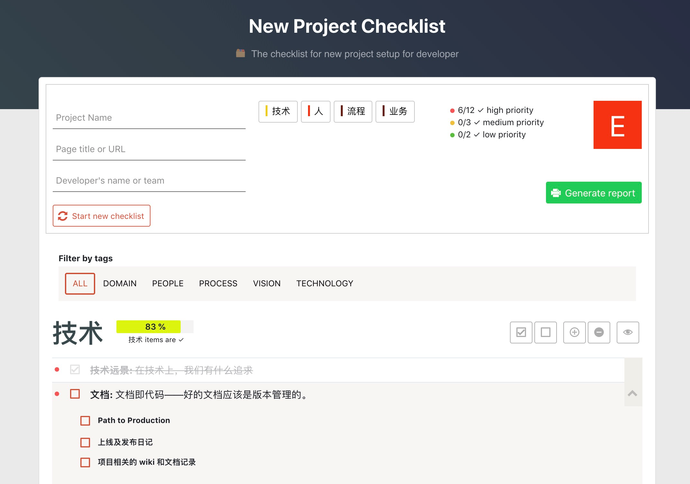Screen dimensions: 690x484
Task: Click the printer icon on Generate report
Action: [557, 193]
